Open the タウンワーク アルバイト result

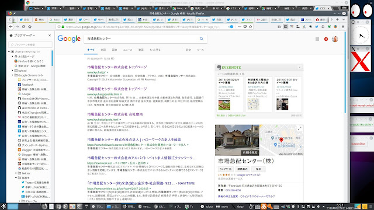[141, 158]
